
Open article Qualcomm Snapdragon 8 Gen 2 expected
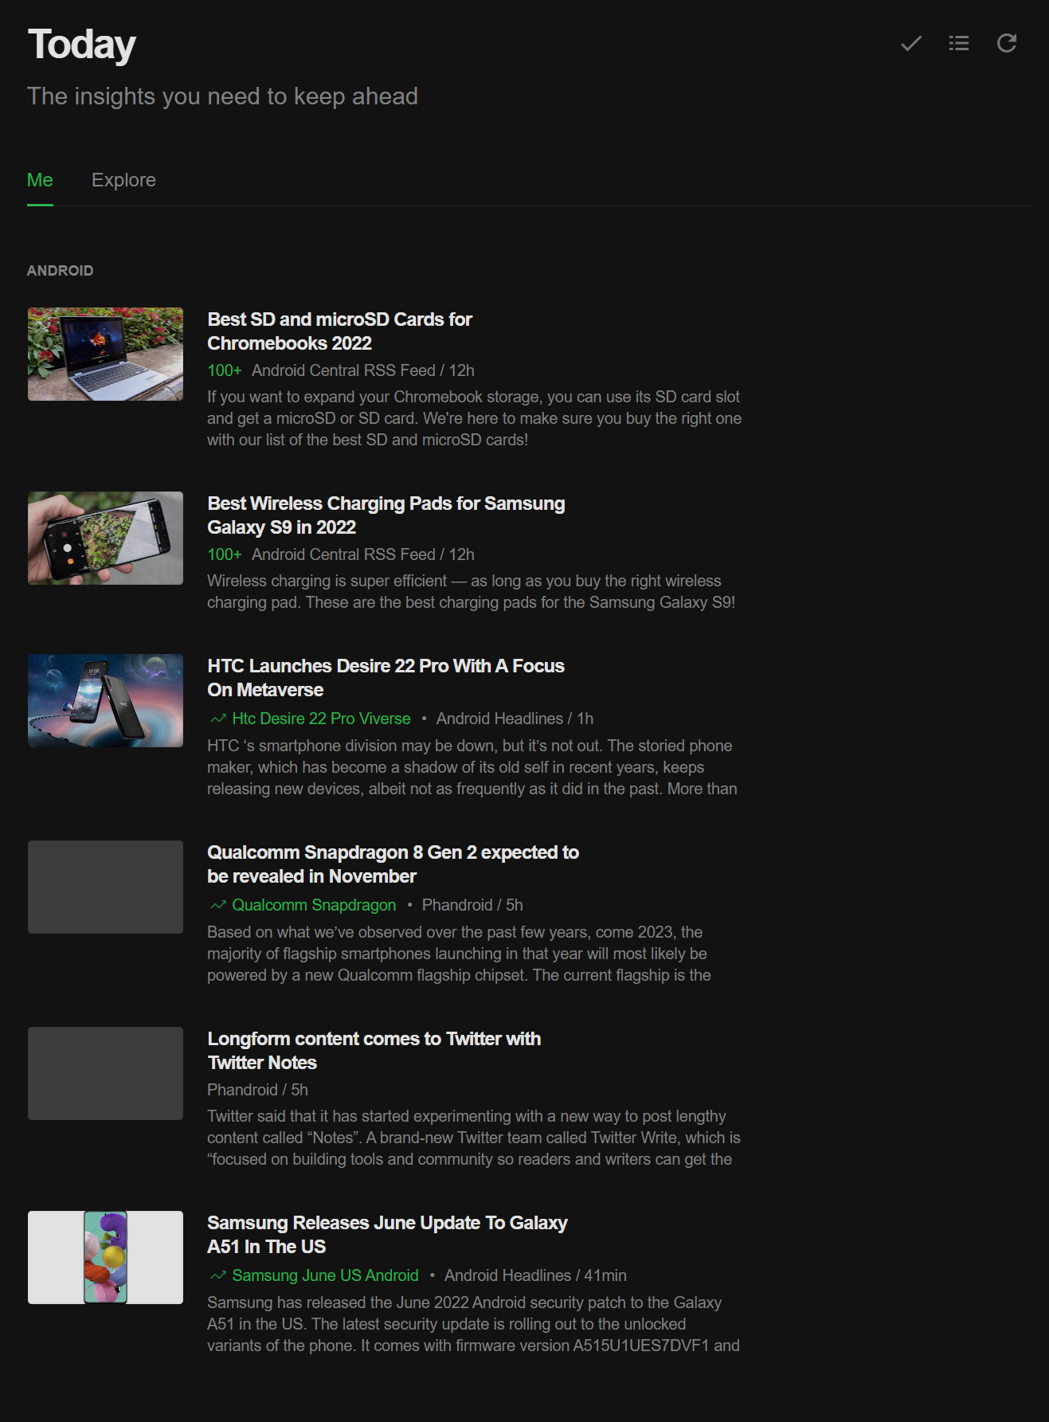[393, 864]
